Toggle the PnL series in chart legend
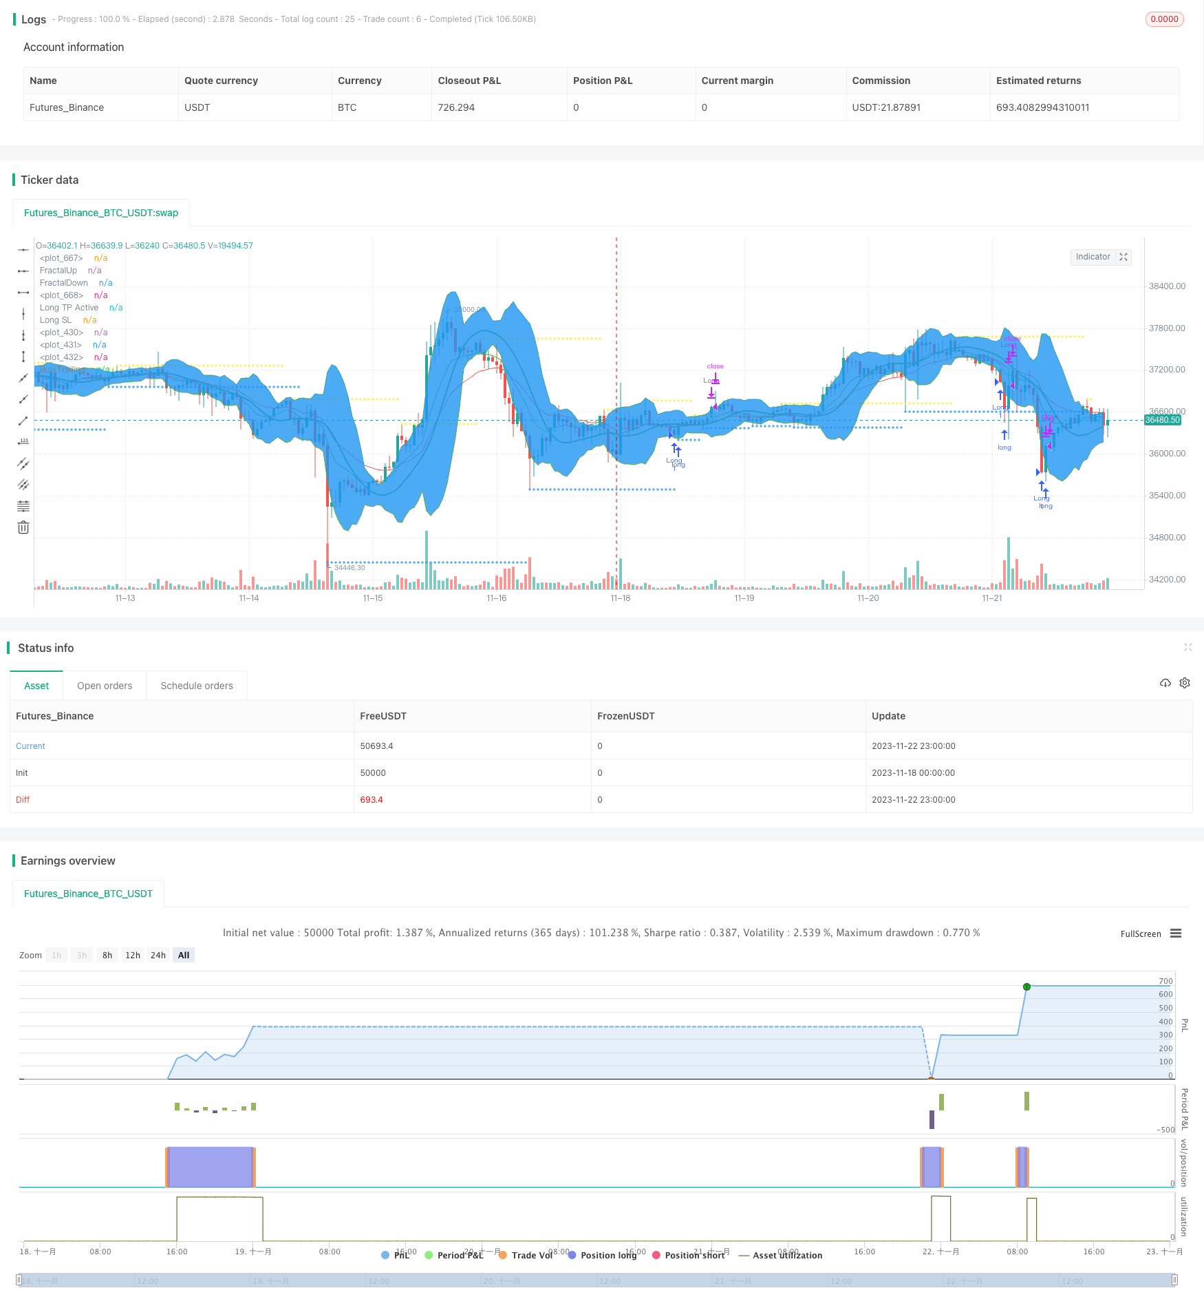Screen dimensions: 1204x1308 [x=396, y=1255]
